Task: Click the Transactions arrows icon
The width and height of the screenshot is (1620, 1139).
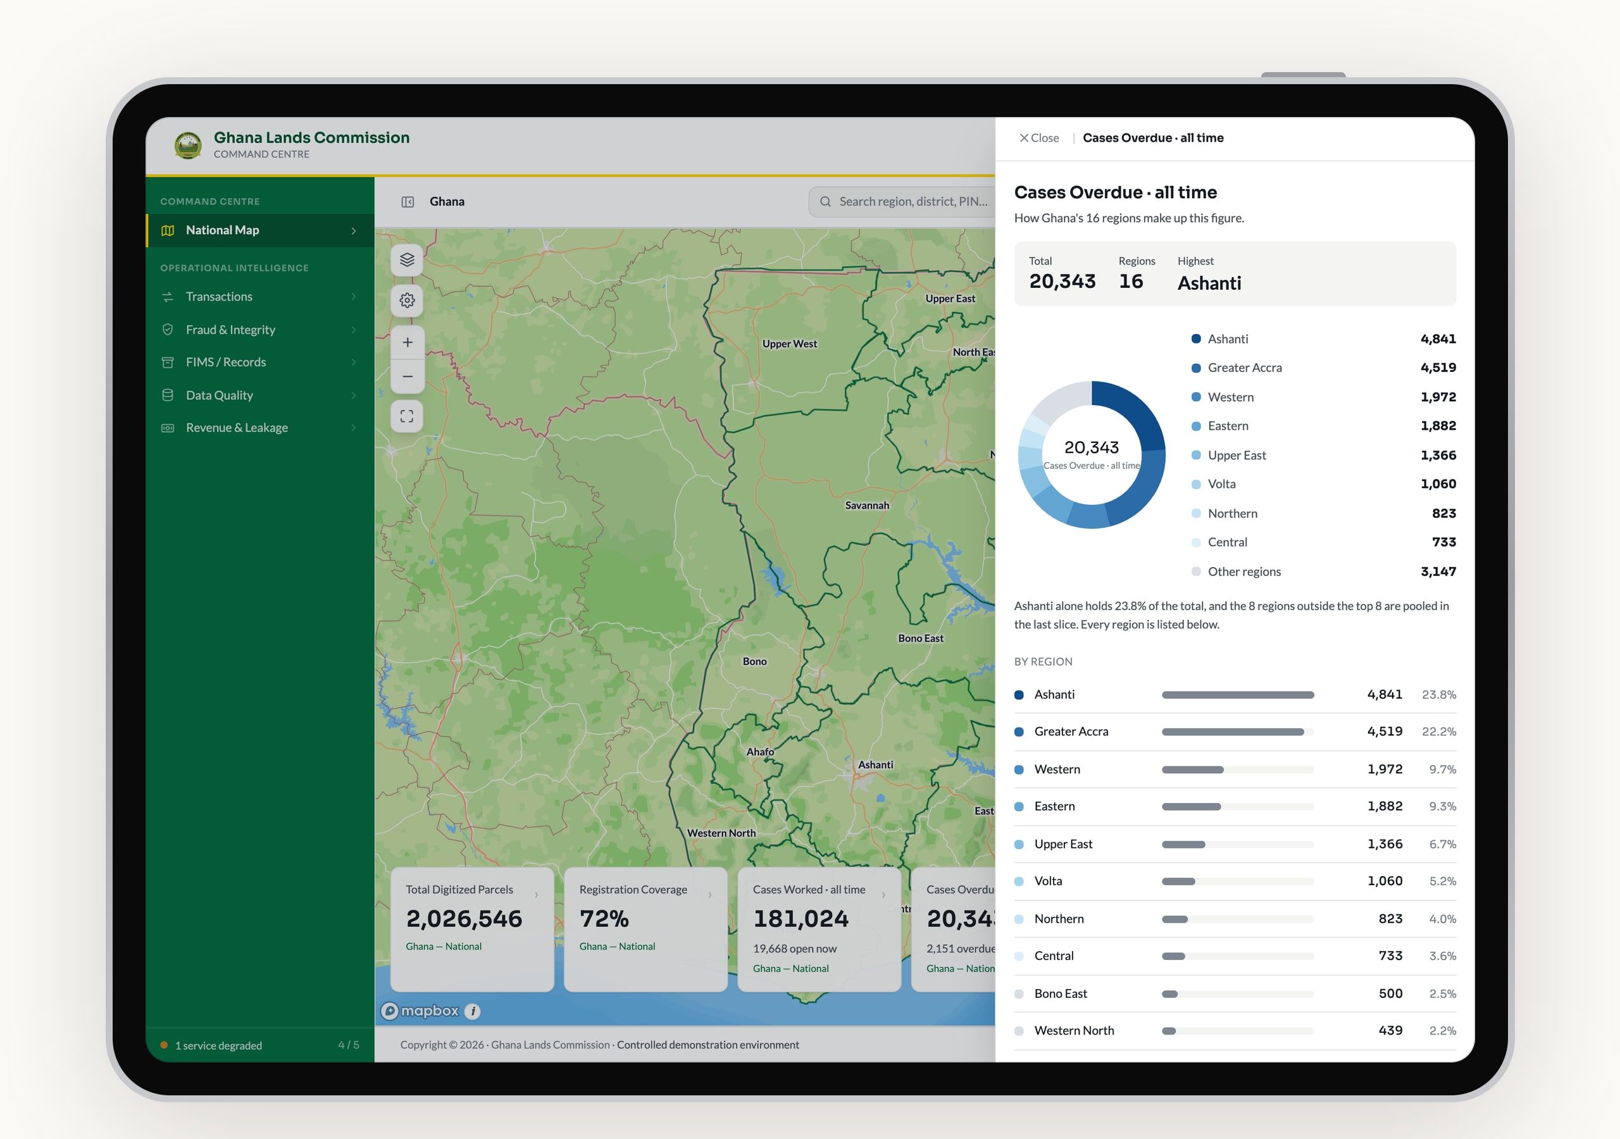Action: [x=168, y=297]
